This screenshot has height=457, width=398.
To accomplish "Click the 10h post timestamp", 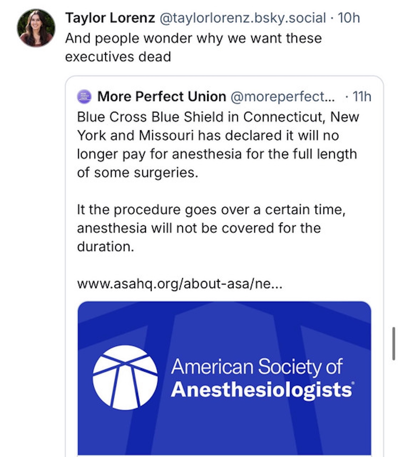I will tap(349, 18).
